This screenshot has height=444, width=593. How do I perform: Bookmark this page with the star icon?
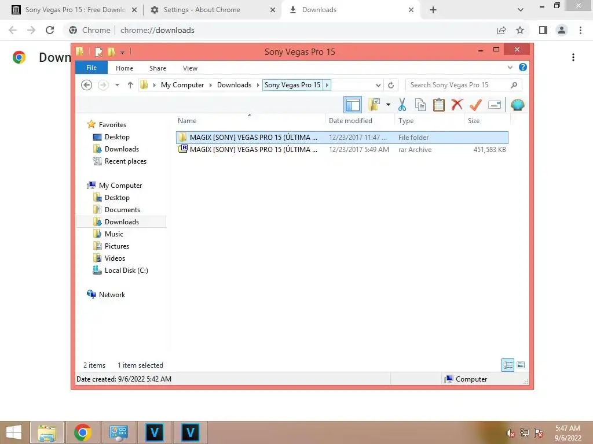(x=520, y=30)
